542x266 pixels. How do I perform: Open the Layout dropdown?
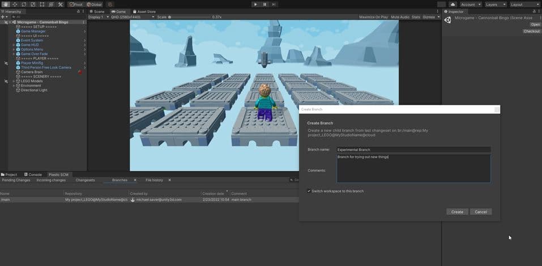[524, 4]
